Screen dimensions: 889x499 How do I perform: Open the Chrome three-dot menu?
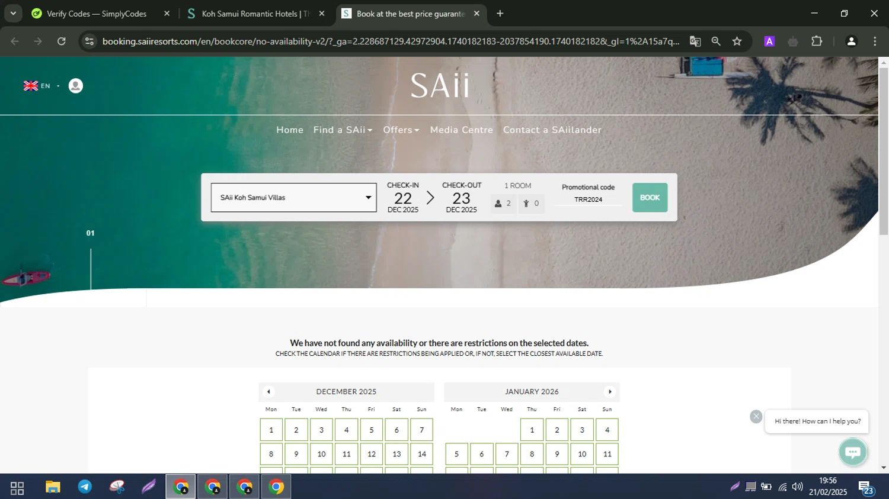[875, 41]
